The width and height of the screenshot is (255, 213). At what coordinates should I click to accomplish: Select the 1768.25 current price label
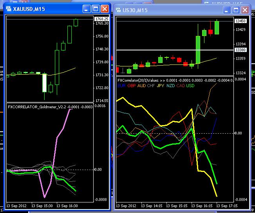coord(102,19)
